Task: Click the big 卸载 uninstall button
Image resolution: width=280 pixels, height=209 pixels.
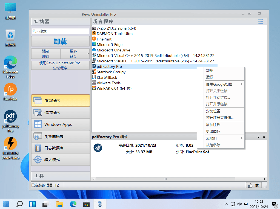Action: 60,41
